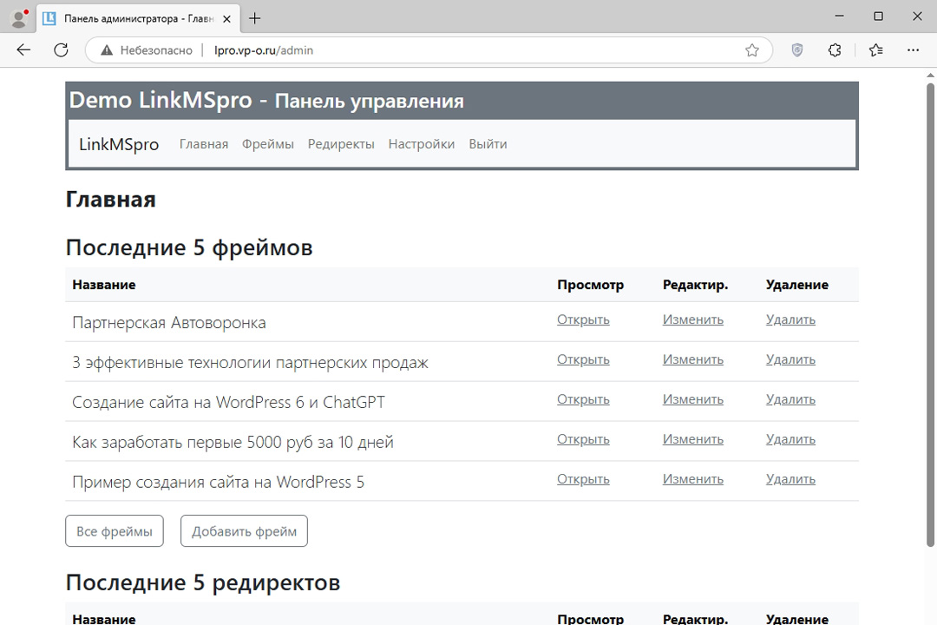This screenshot has width=937, height=625.
Task: Click Изменить for 3 эффективные технологии
Action: coord(692,359)
